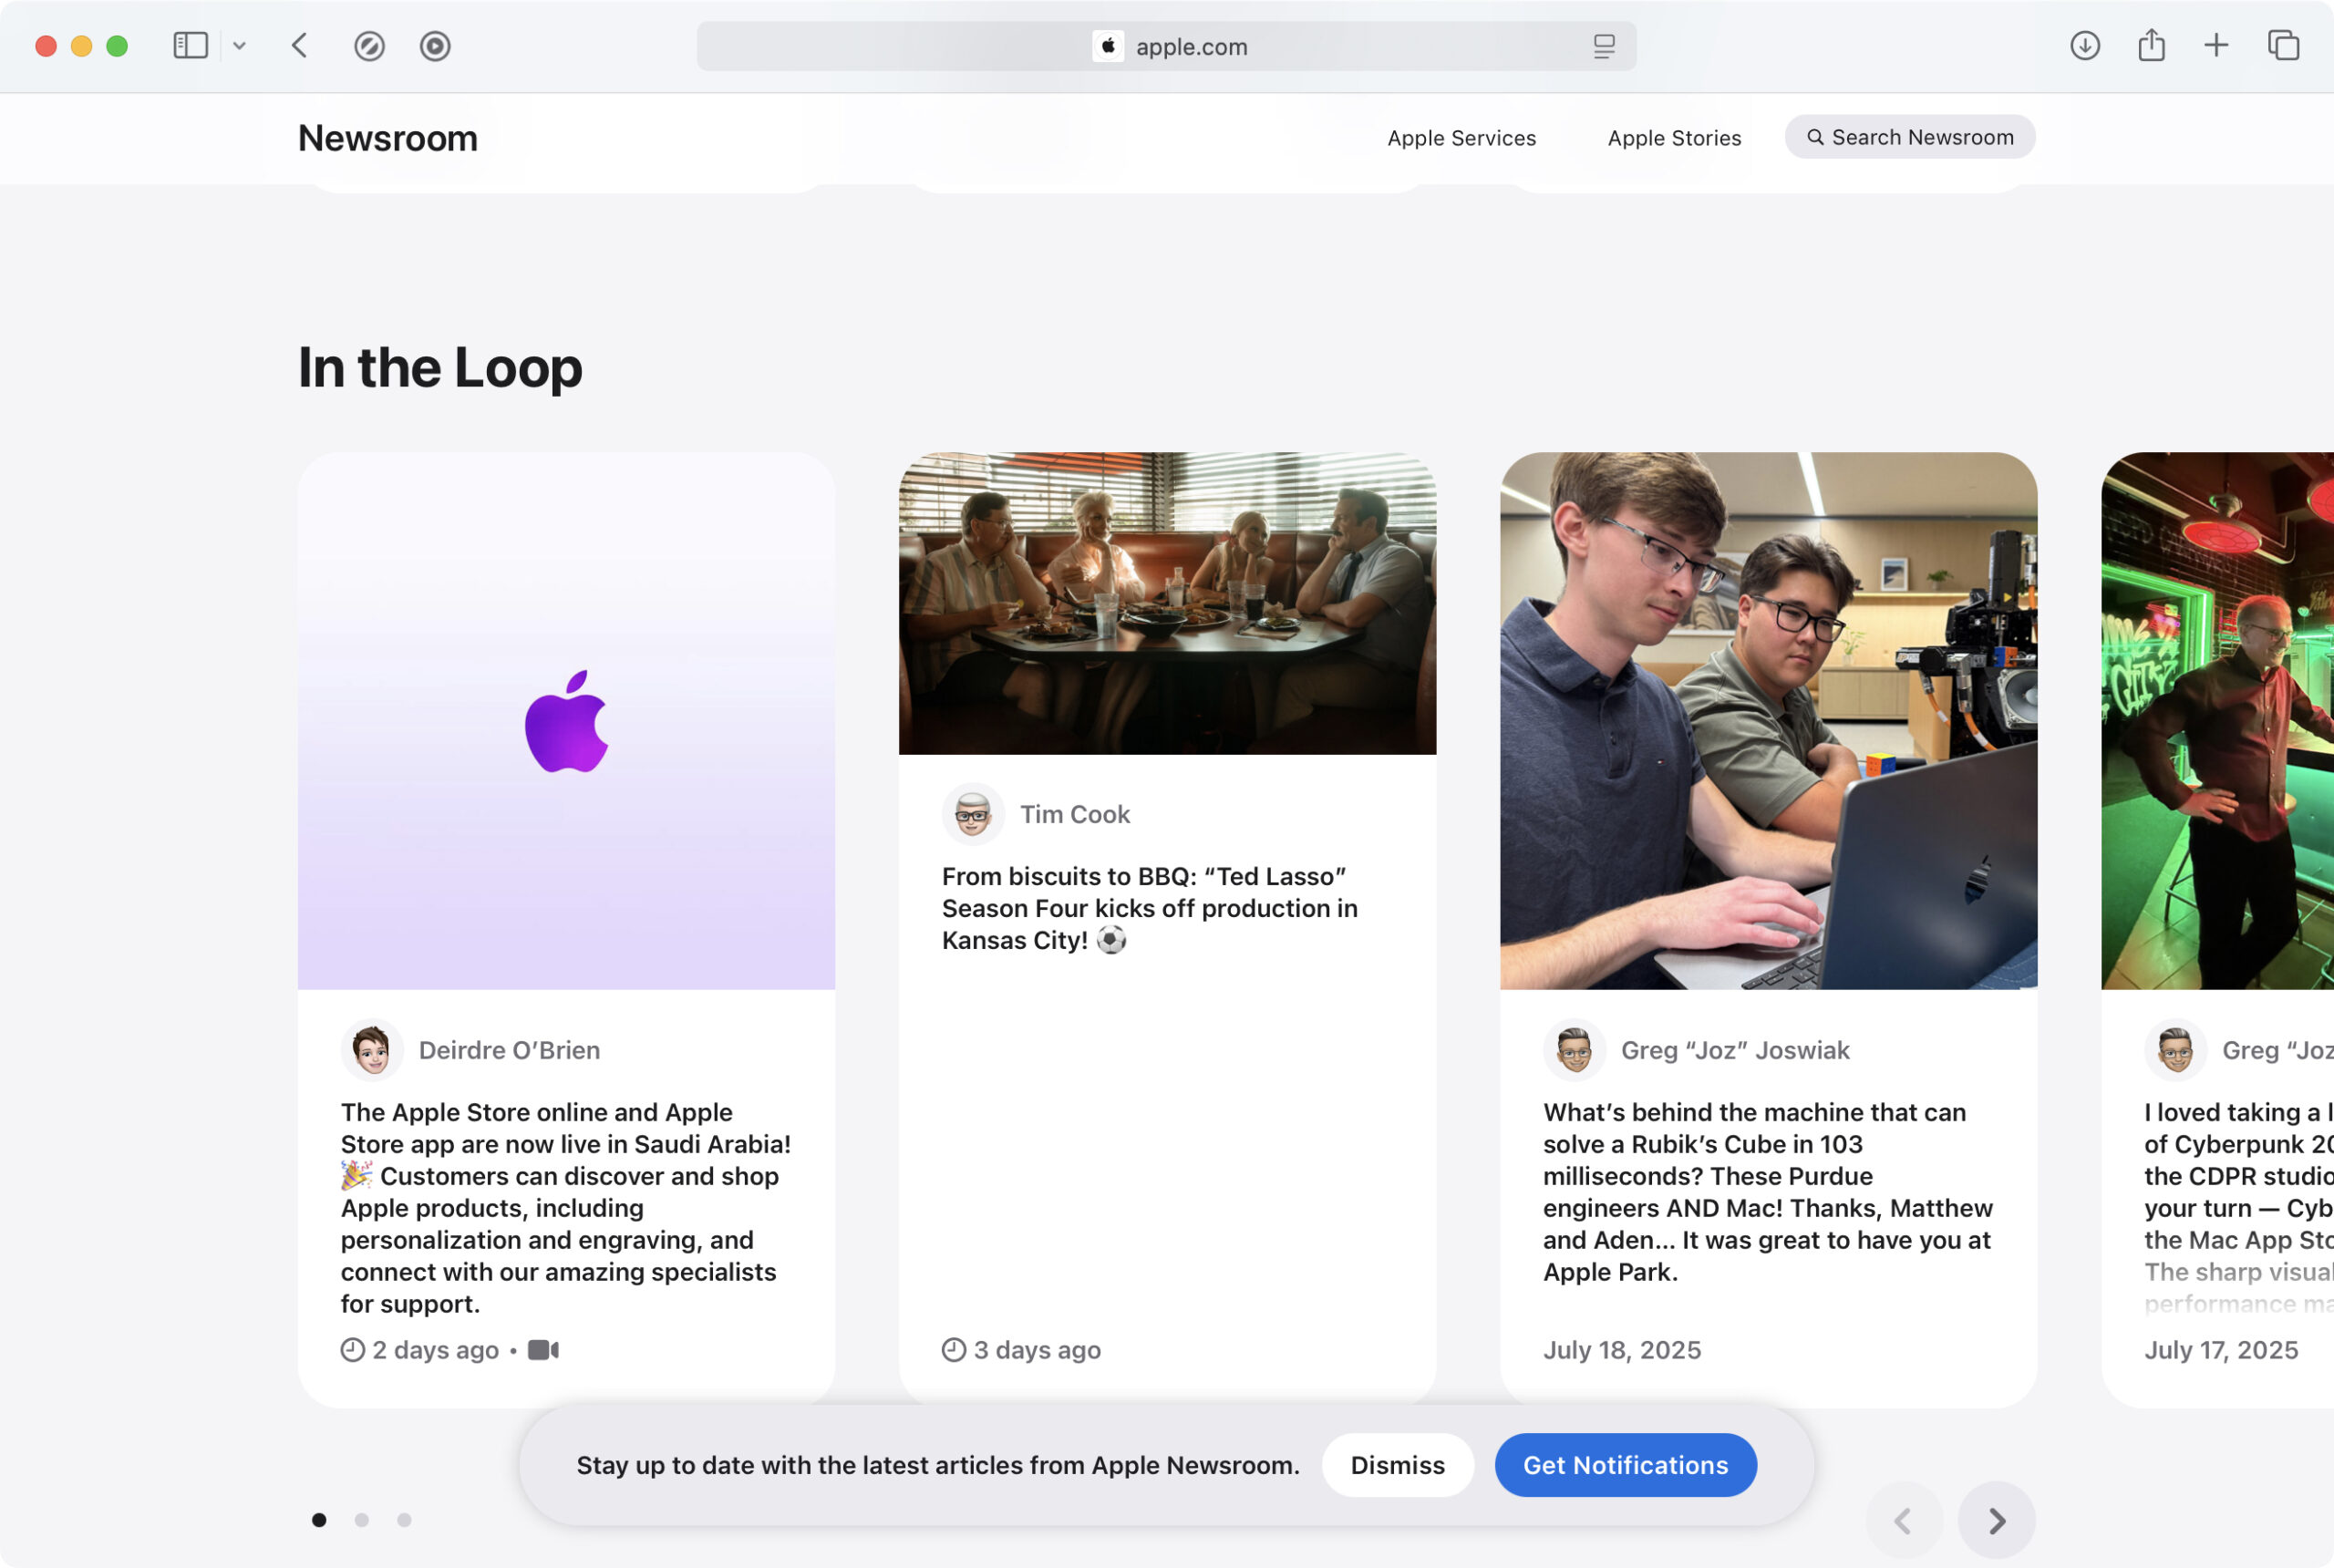The image size is (2334, 1568).
Task: Click Joswiak's avatar on the Cyberpunk post
Action: pyautogui.click(x=2175, y=1050)
